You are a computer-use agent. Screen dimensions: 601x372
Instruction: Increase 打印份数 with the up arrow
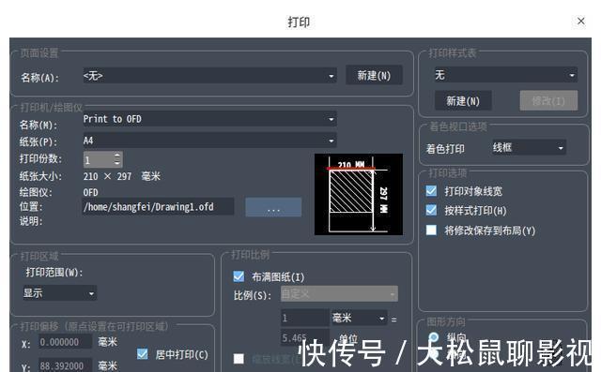point(117,156)
